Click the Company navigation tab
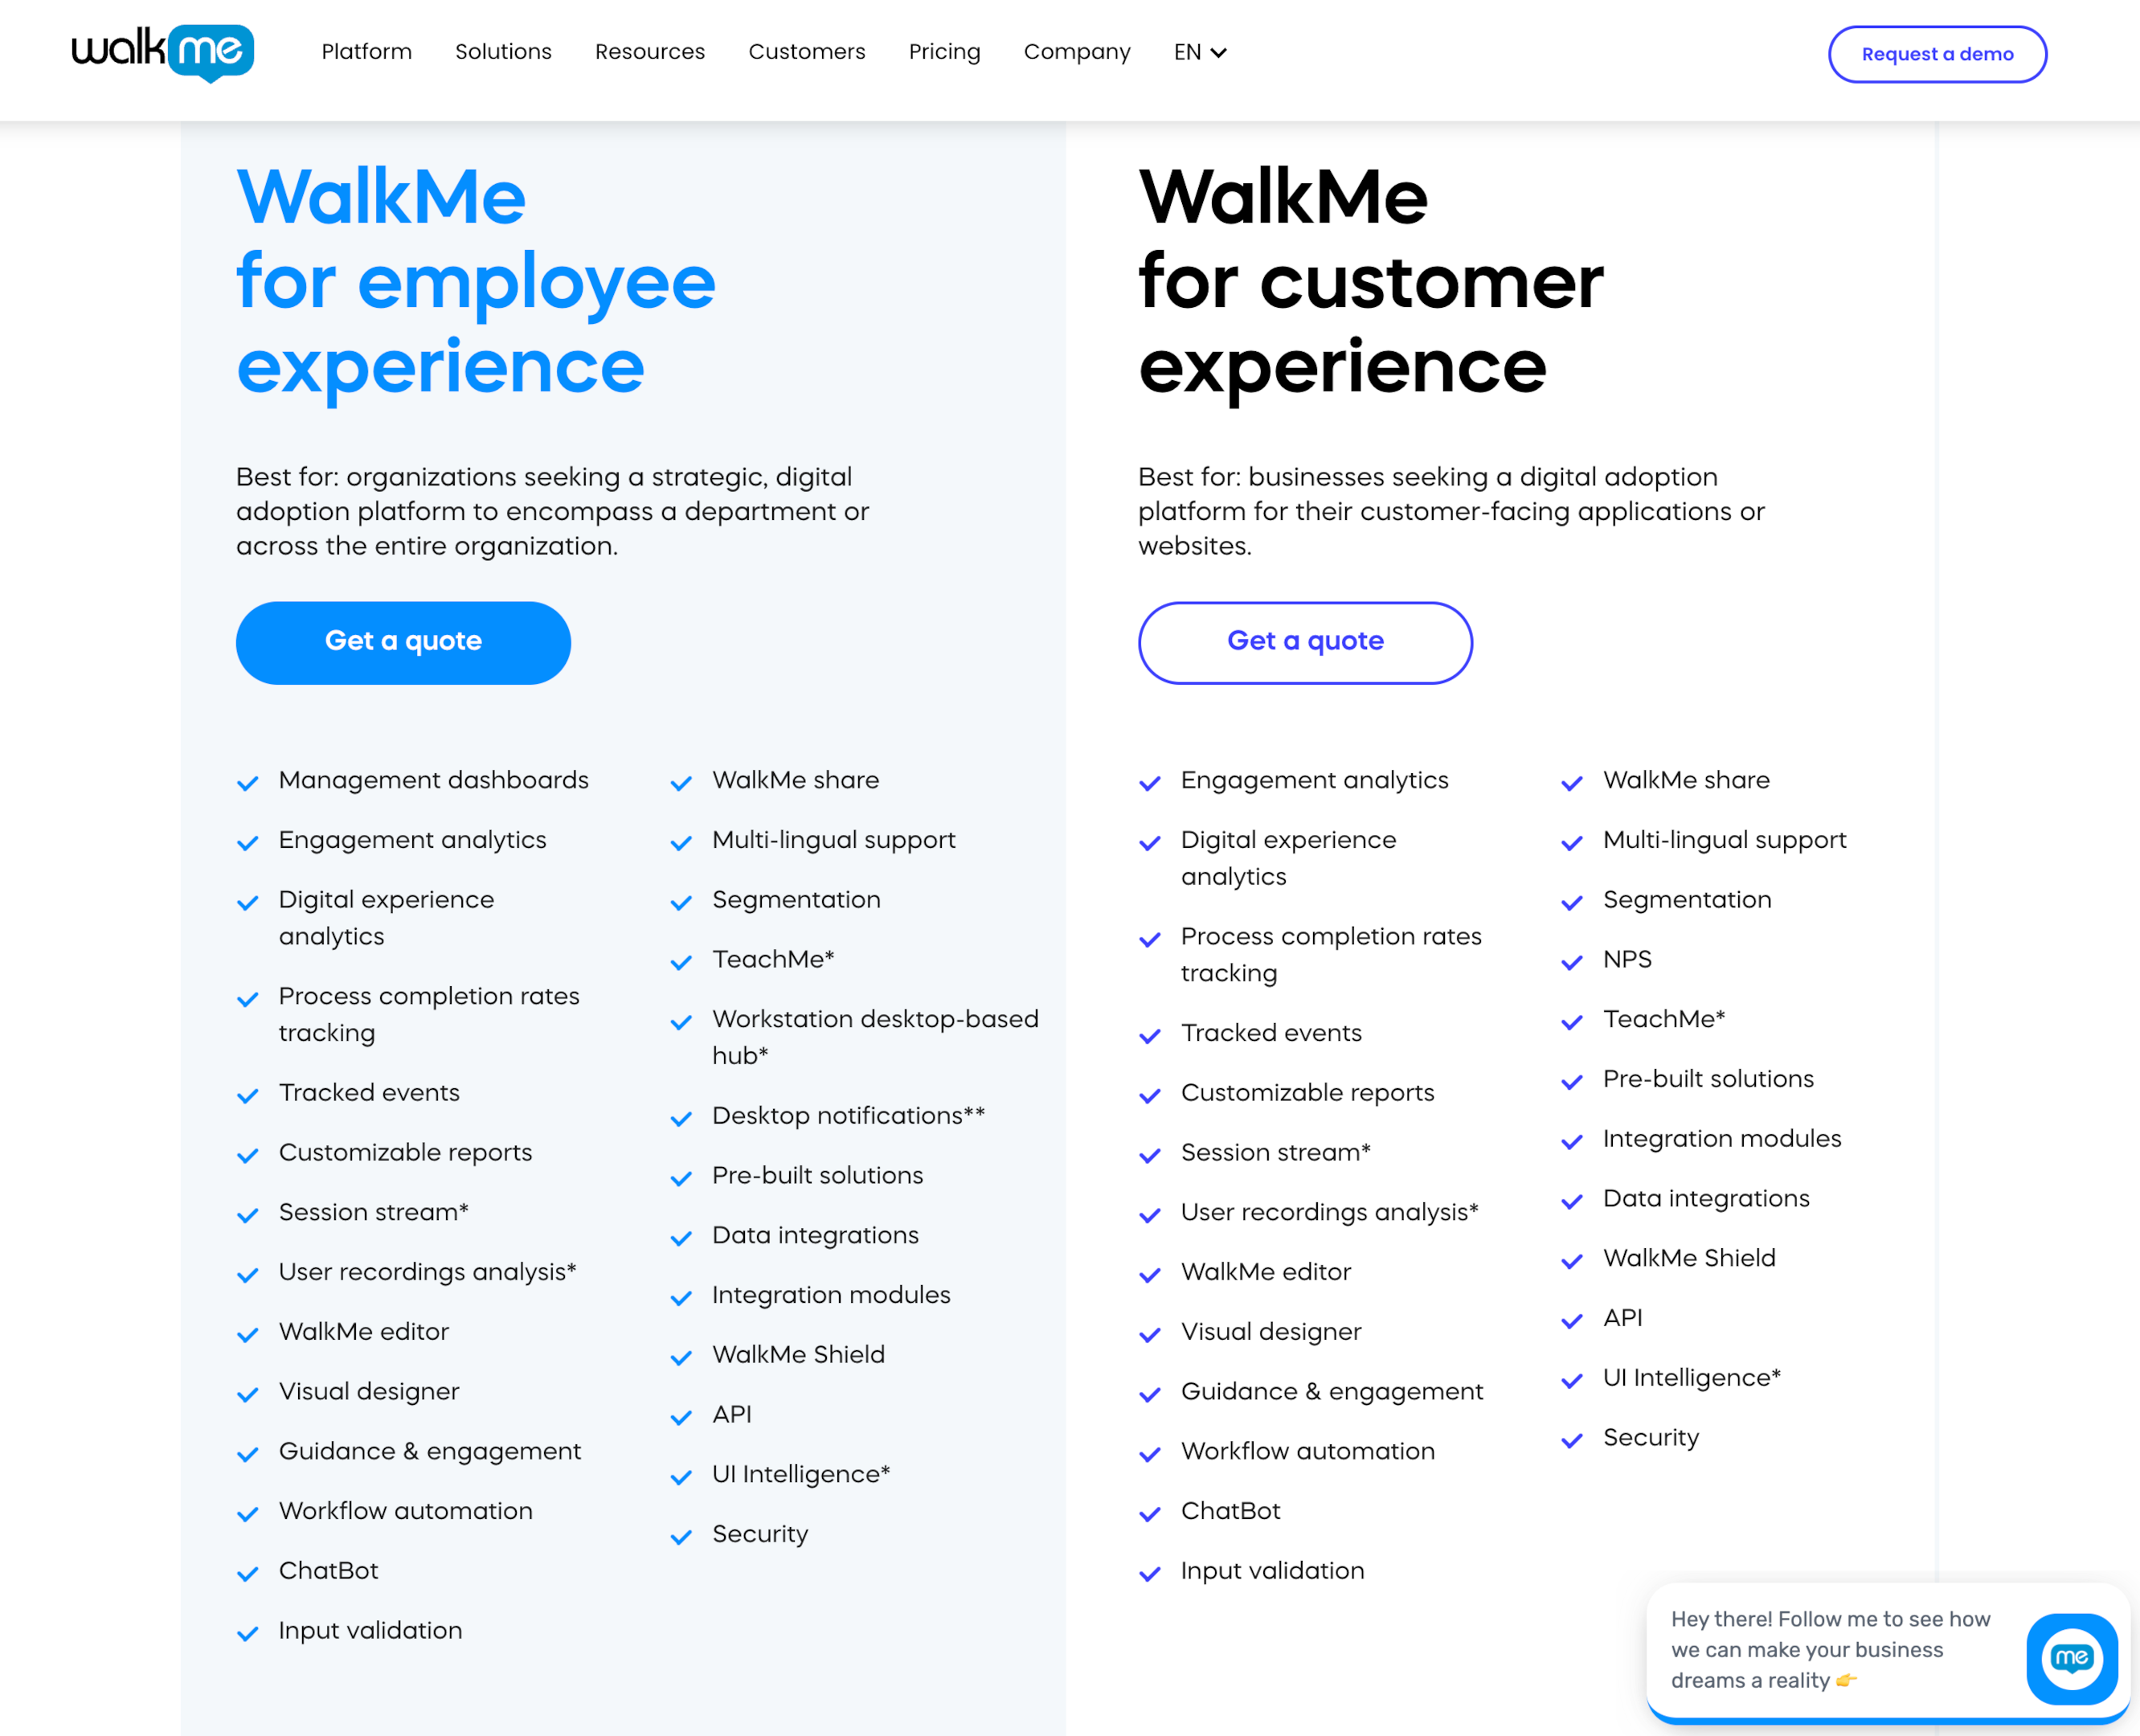2140x1736 pixels. tap(1077, 53)
